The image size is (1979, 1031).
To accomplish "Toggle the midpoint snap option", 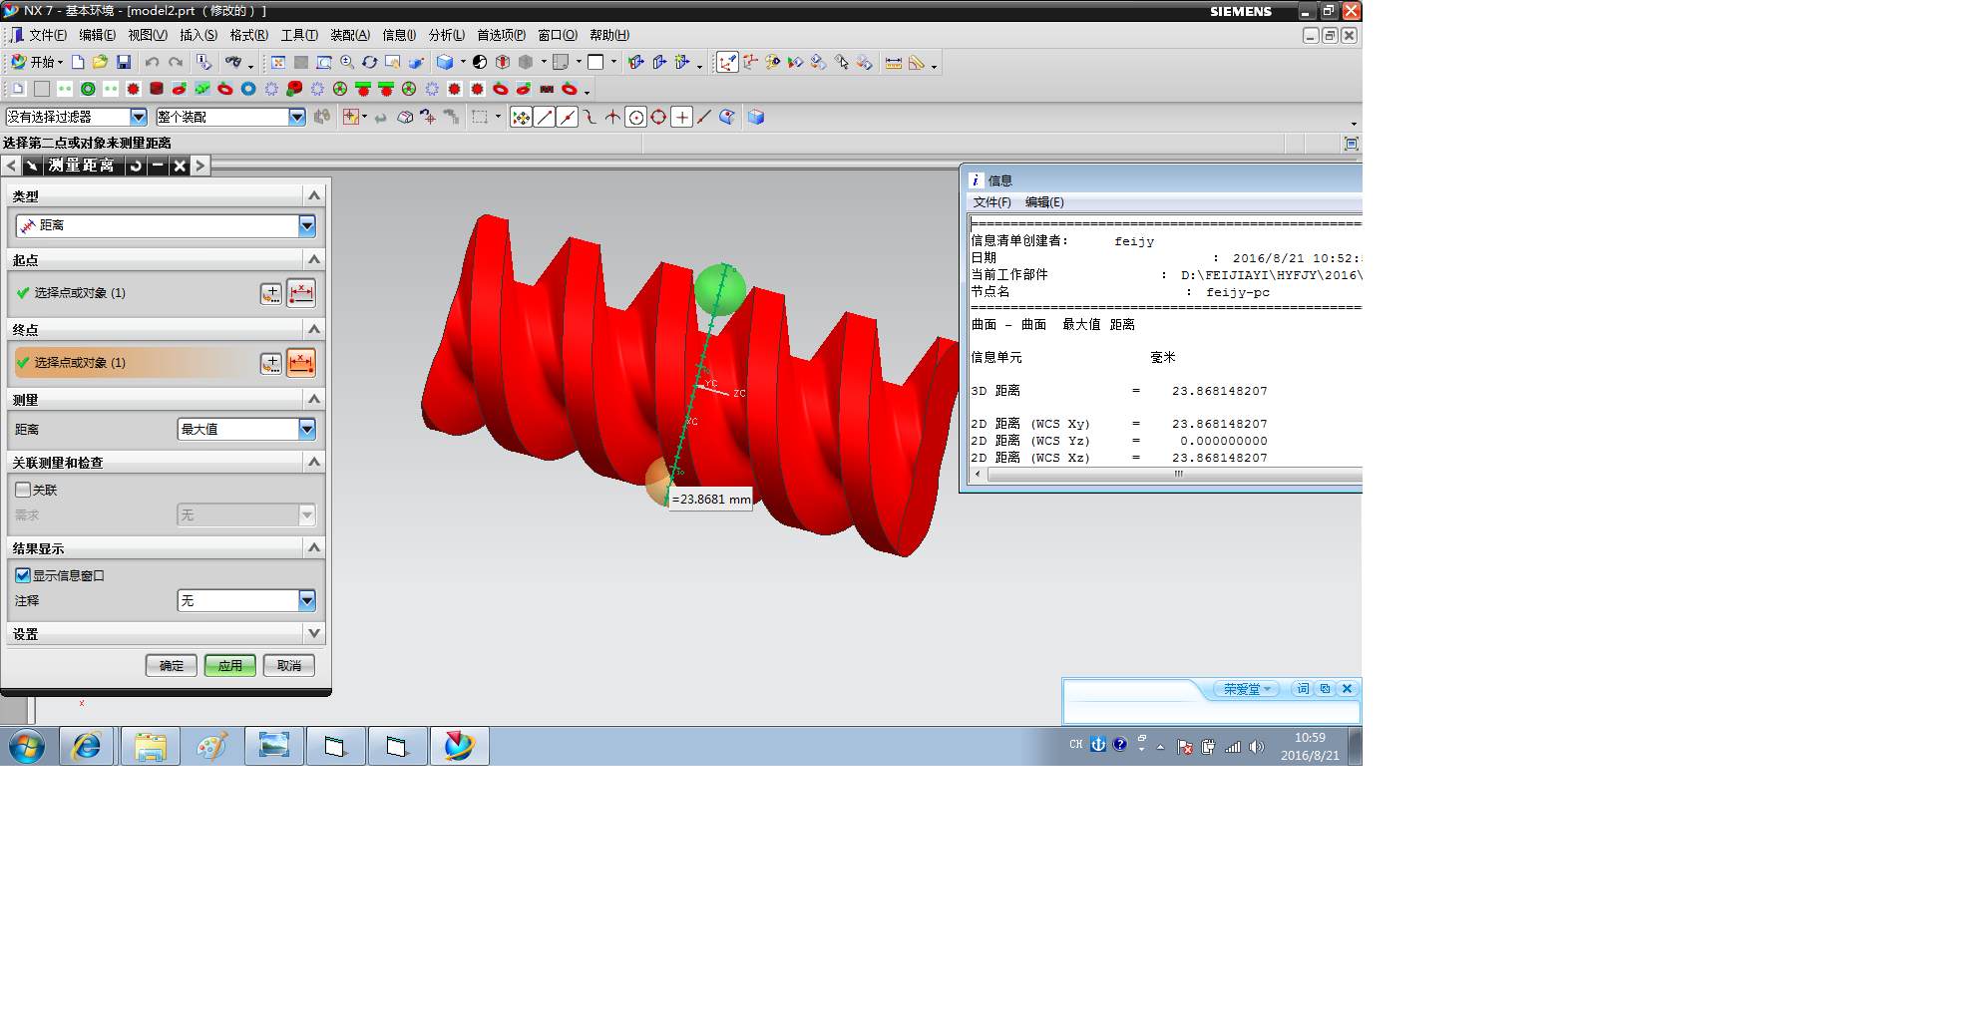I will coord(567,117).
